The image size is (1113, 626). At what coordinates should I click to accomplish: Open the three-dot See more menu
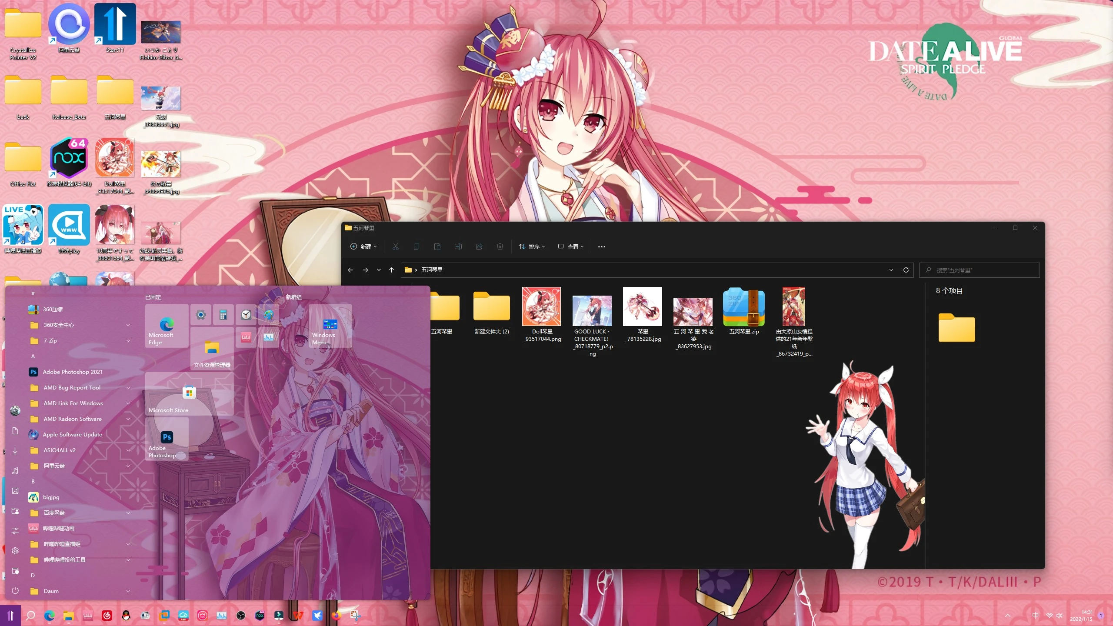coord(601,246)
